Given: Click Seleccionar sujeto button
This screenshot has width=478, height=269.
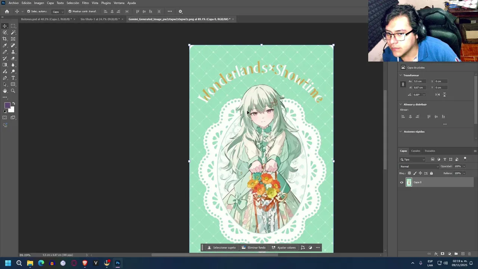Looking at the screenshot, I should (x=222, y=248).
